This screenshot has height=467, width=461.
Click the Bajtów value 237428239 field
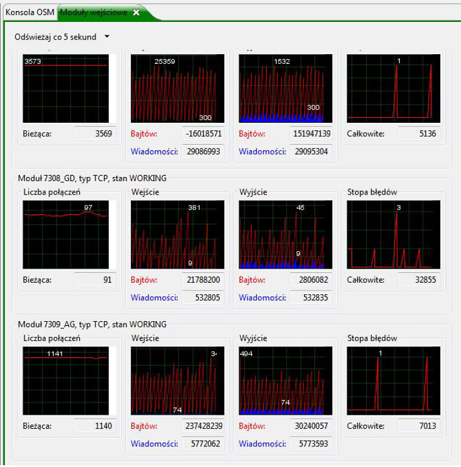(203, 426)
